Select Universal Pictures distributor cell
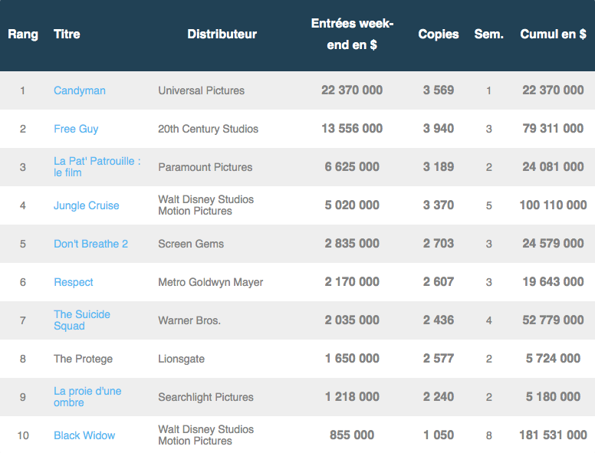This screenshot has width=595, height=453. pos(201,90)
